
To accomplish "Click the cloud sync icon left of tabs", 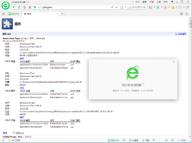I will [x=3, y=14].
